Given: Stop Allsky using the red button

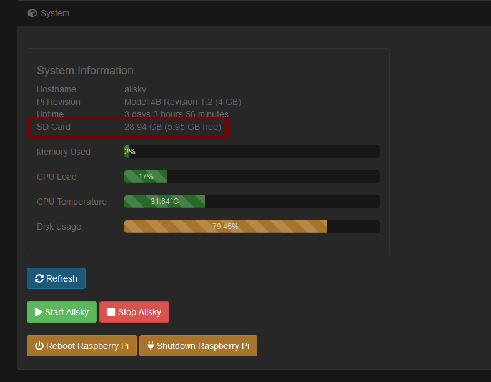Looking at the screenshot, I should coord(134,312).
